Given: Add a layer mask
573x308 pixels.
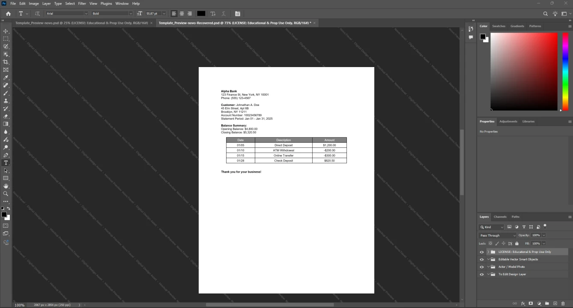Looking at the screenshot, I should point(531,303).
